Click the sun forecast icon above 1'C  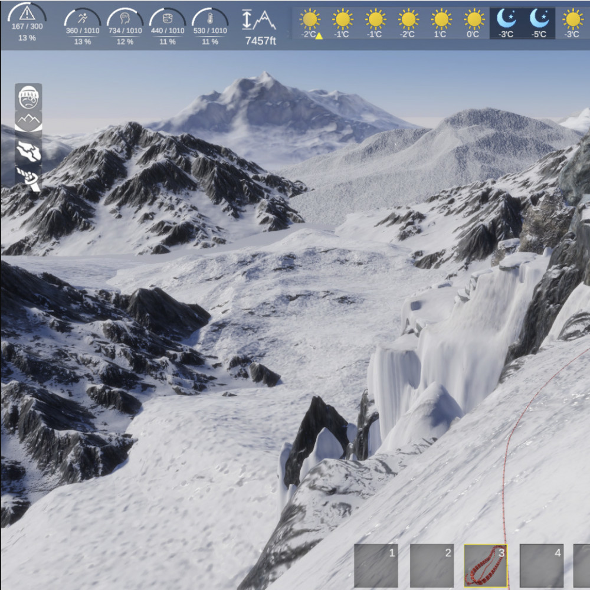(441, 19)
